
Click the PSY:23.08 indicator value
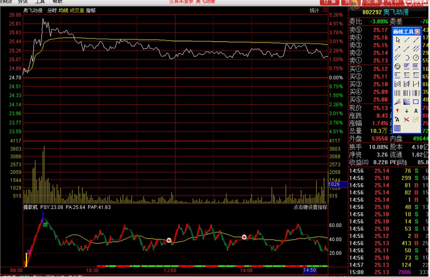pos(52,207)
